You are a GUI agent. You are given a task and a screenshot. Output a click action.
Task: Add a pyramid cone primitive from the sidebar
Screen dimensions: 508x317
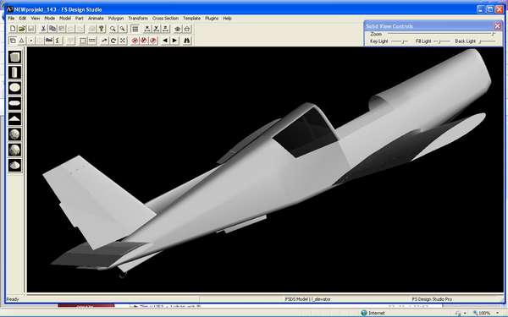[x=14, y=118]
